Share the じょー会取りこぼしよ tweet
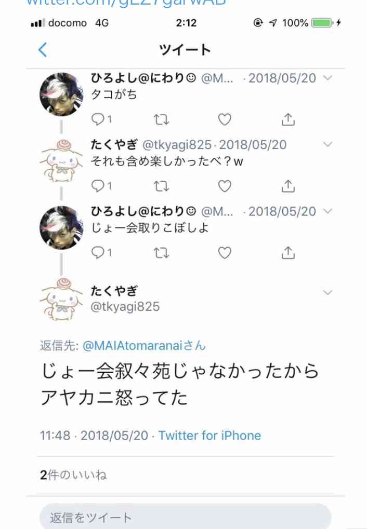This screenshot has width=367, height=529. (x=288, y=252)
